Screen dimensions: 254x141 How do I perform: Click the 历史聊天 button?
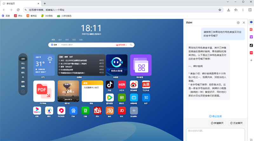237,123
